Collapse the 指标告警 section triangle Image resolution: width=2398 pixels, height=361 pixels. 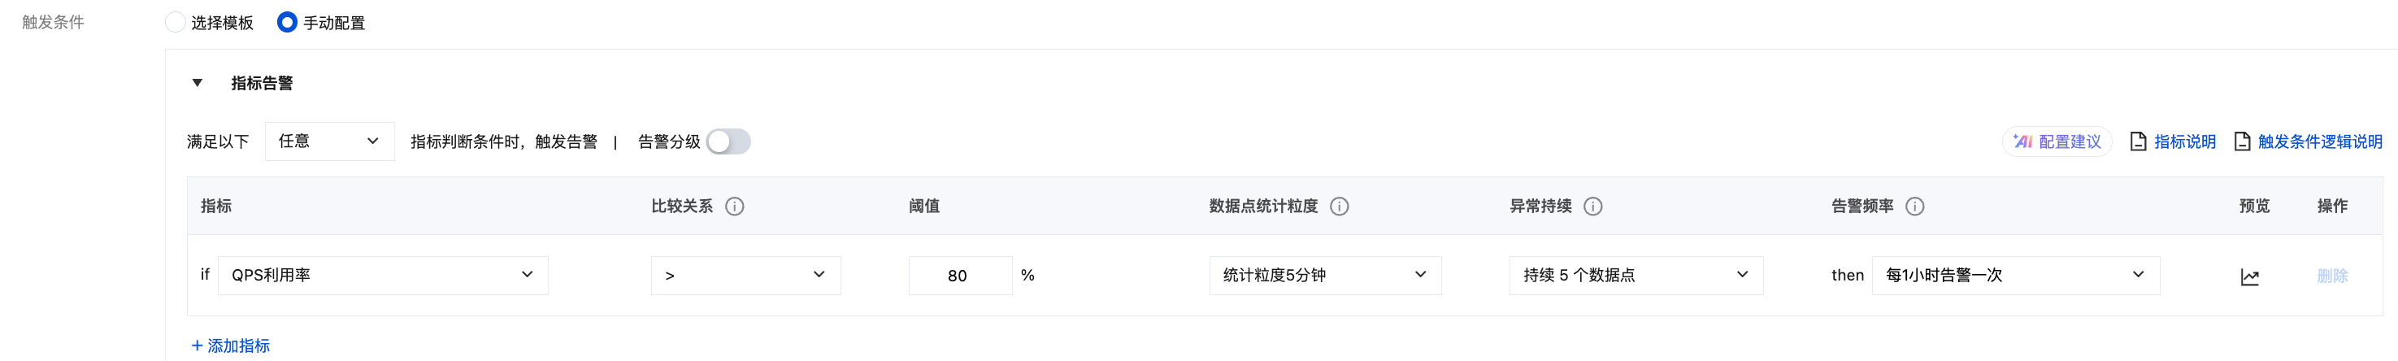point(198,83)
